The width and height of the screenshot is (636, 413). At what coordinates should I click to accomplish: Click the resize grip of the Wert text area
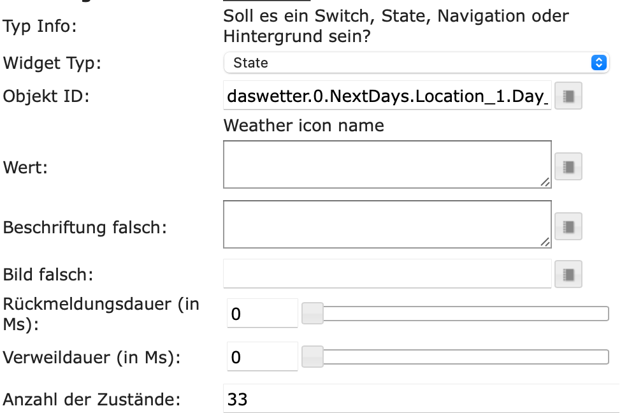tap(545, 182)
